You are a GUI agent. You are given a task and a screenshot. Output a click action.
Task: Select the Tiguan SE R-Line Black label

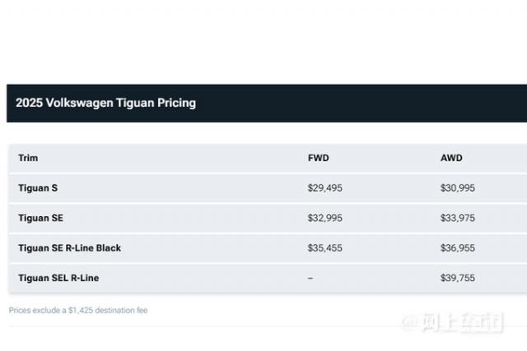(x=69, y=247)
